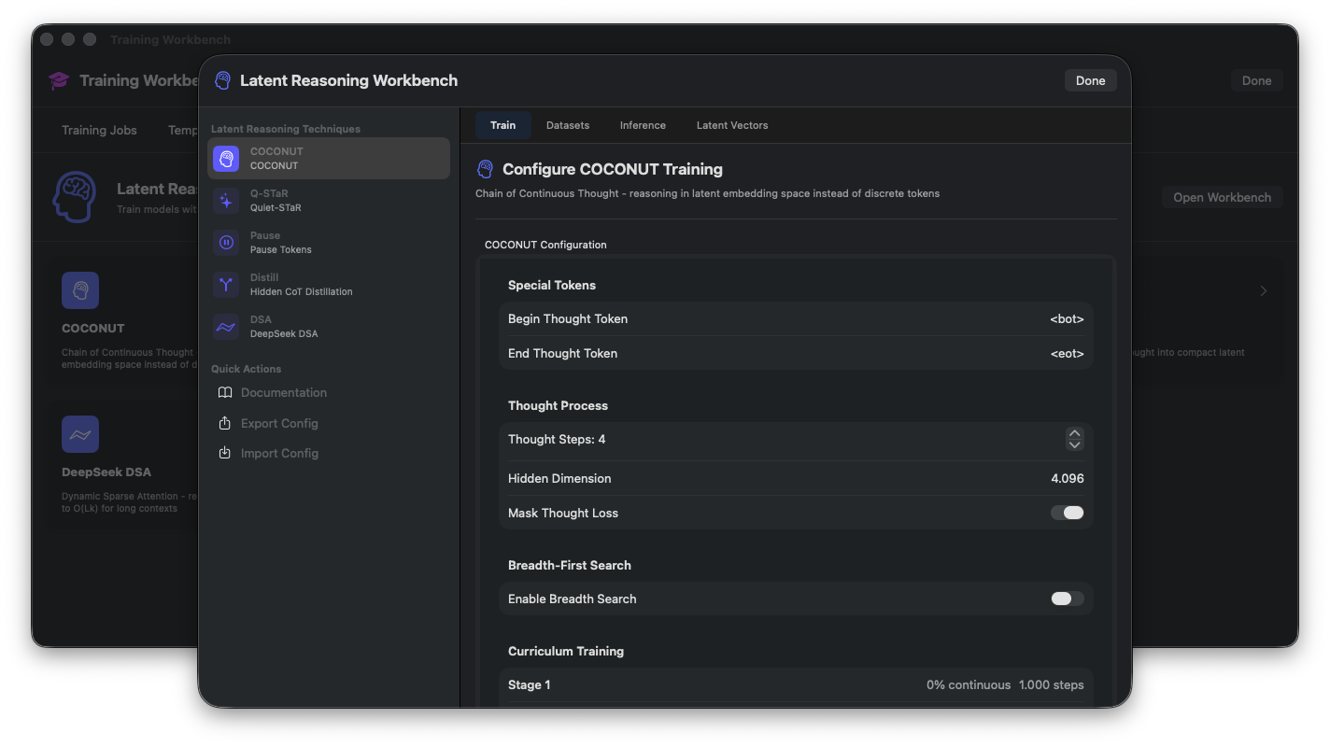
Task: Click the Done button in the workbench header
Action: (1090, 80)
